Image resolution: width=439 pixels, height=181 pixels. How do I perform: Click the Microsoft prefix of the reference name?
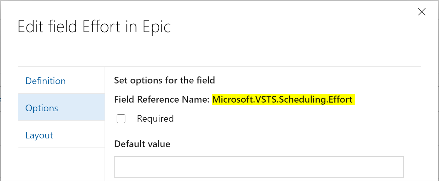pos(229,100)
